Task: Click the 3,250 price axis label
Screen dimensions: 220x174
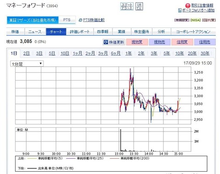Action: point(198,72)
